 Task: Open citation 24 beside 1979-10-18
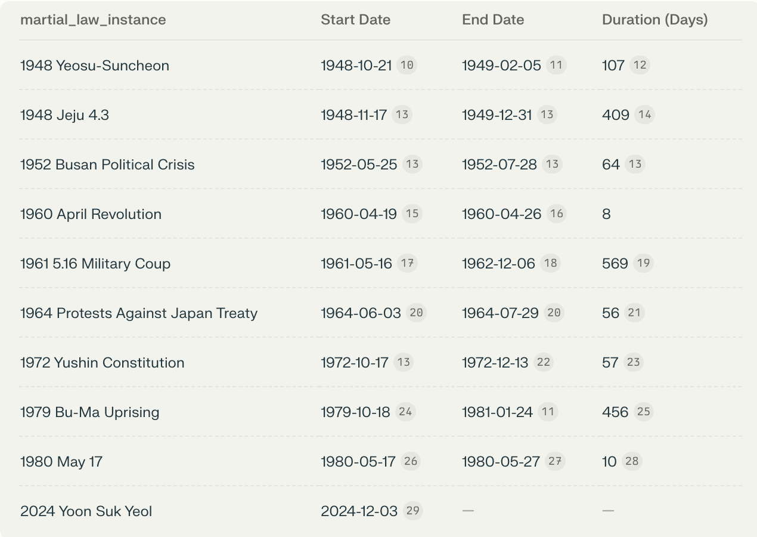tap(405, 412)
